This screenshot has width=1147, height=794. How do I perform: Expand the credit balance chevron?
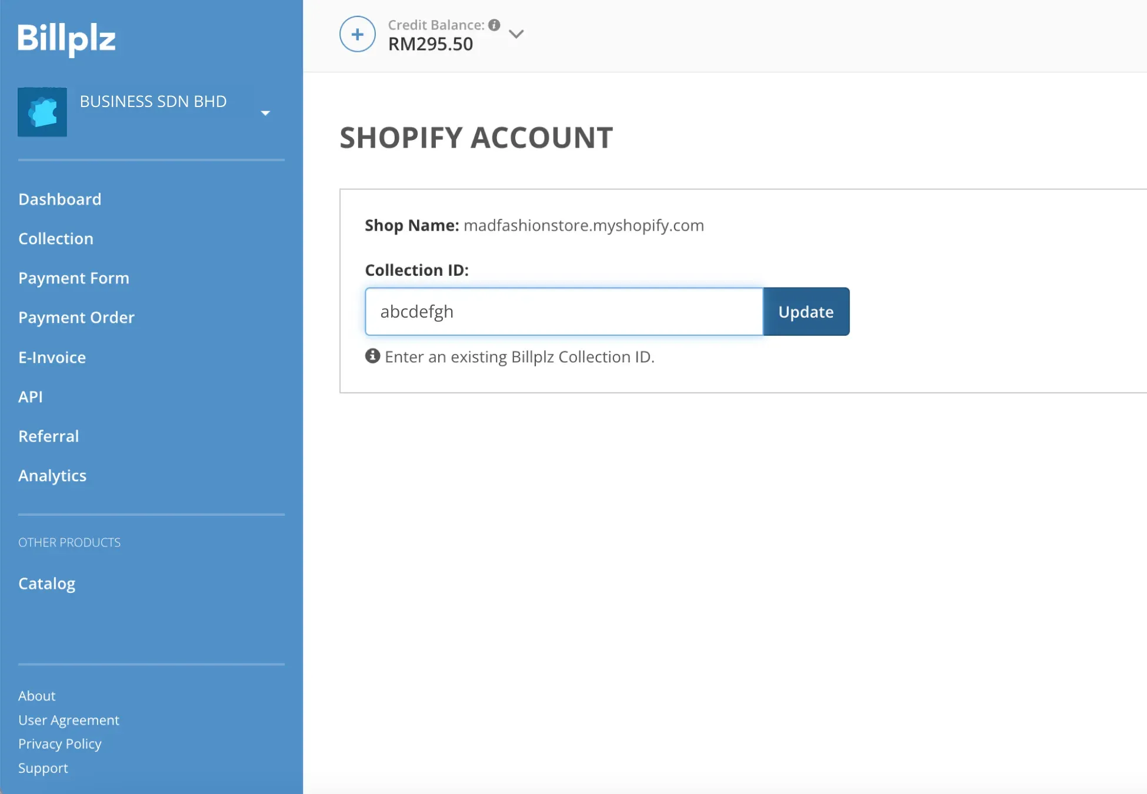(x=516, y=34)
